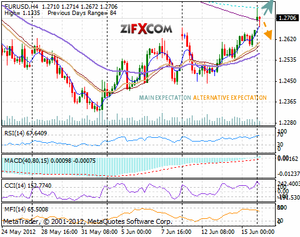
Task: Click the '12 Jun 08:00' time label
Action: [217, 232]
